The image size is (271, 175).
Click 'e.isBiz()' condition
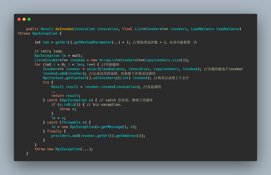point(69,105)
